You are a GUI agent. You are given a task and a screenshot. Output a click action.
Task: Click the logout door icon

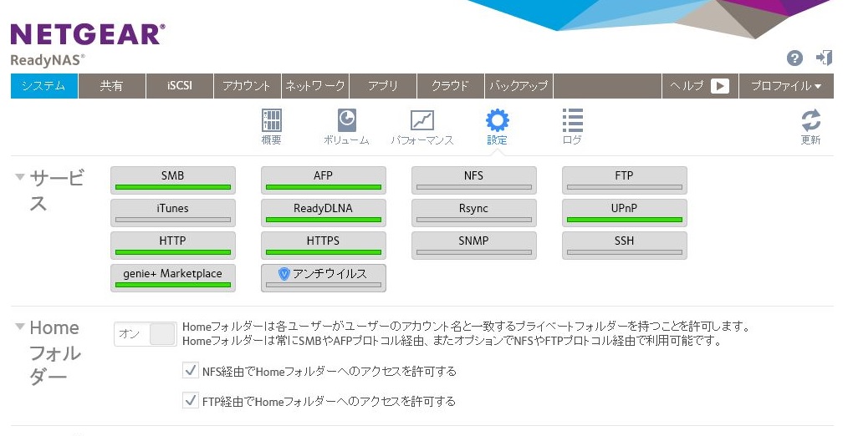click(x=825, y=58)
